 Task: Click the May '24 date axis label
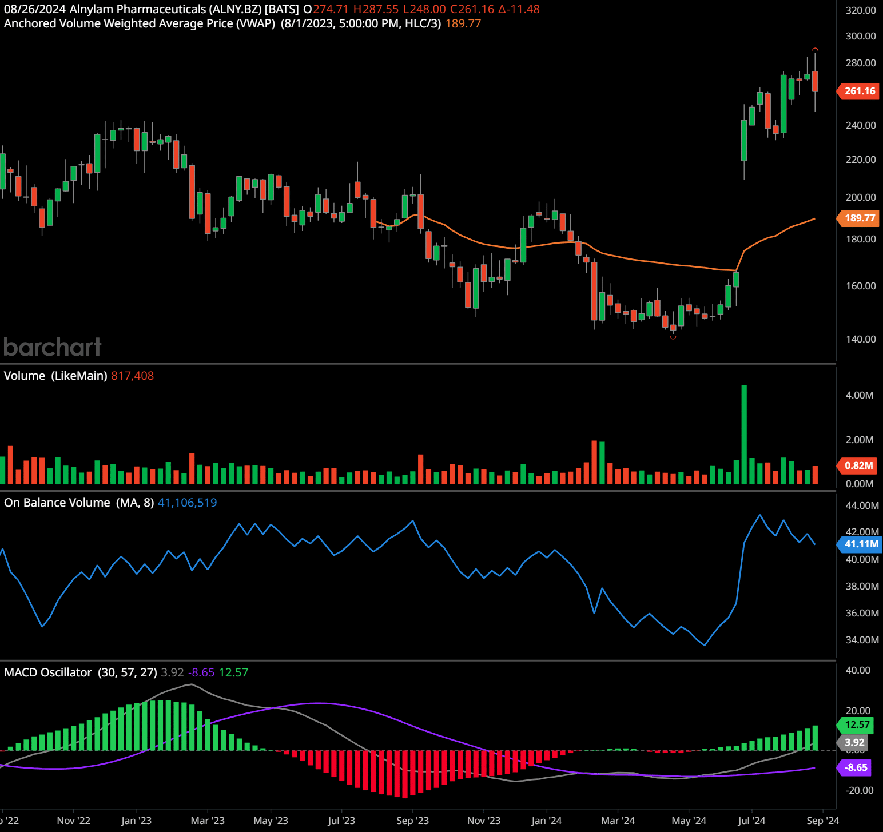coord(689,821)
